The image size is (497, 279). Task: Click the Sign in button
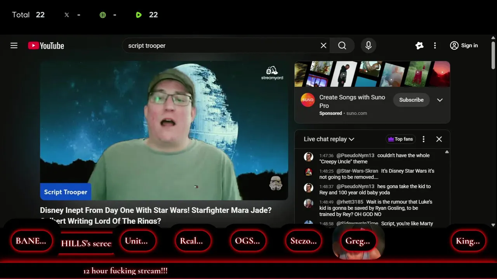464,46
